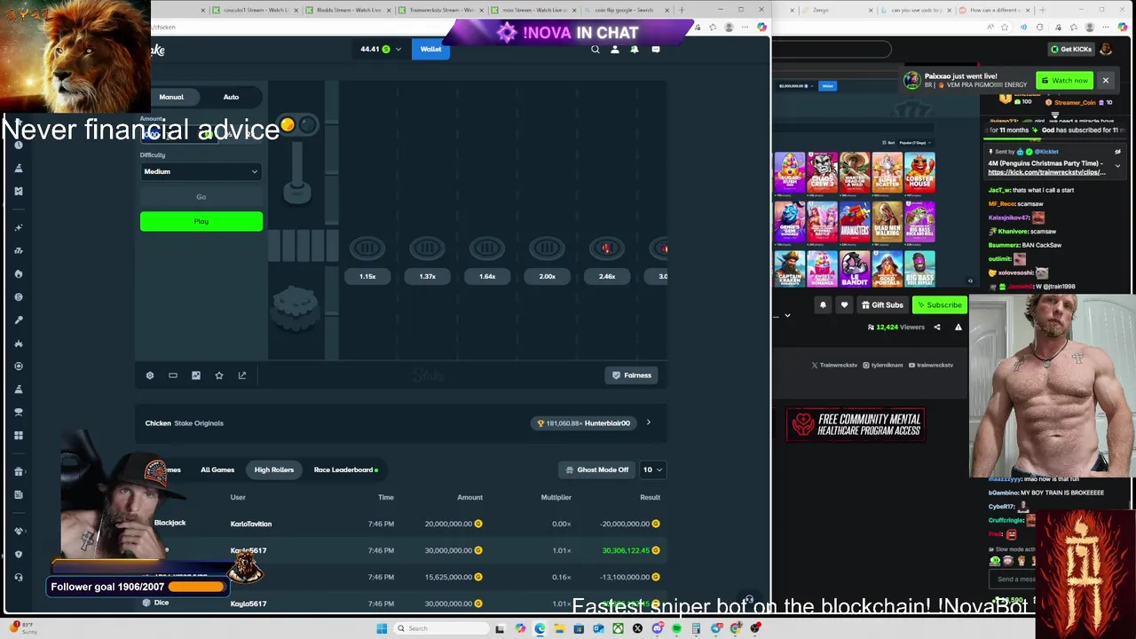Switch to Trainwreckstv Stream browser tab
This screenshot has height=639, width=1136.
[439, 10]
